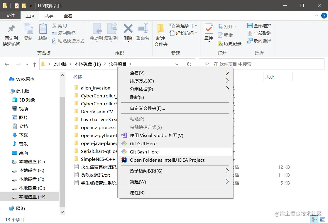The height and width of the screenshot is (223, 328).
Task: Choose Customize Folder (自定义文件夹)
Action: coord(175,108)
